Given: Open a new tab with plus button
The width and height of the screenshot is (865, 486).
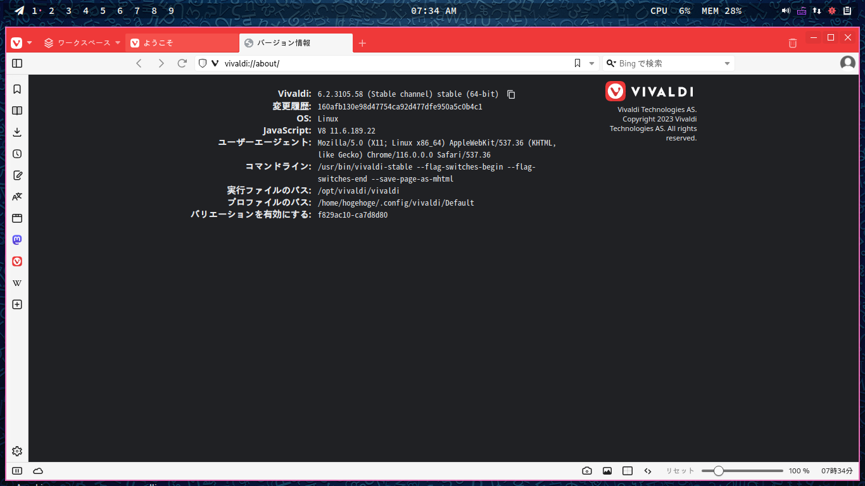Looking at the screenshot, I should tap(362, 43).
